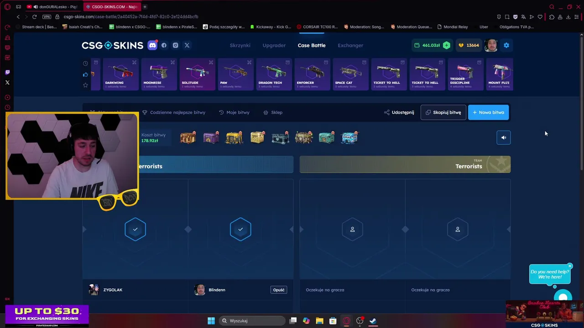The image size is (584, 328).
Task: Mute the battle sound with the speaker button
Action: (503, 138)
